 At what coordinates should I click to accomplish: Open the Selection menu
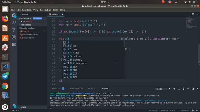tap(27, 10)
